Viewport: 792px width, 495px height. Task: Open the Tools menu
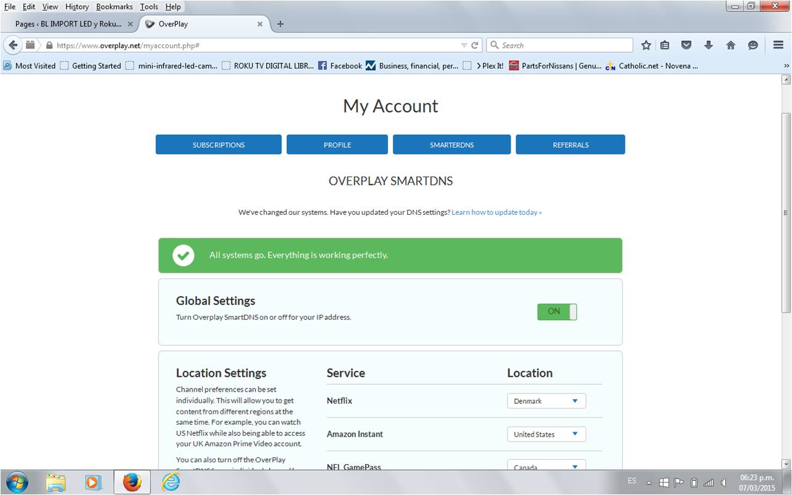[x=149, y=7]
